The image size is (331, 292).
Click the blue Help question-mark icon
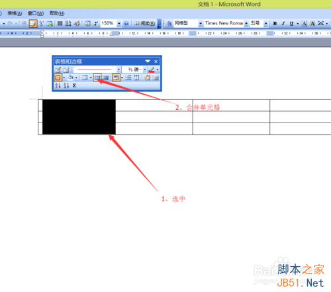[126, 23]
